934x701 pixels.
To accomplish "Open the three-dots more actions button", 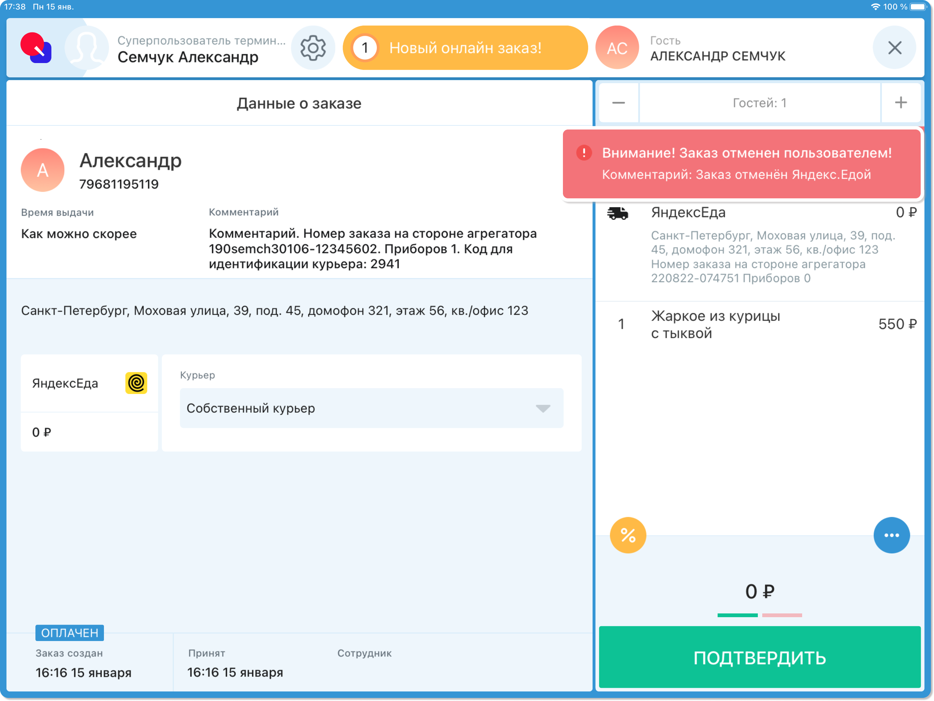I will (x=891, y=535).
